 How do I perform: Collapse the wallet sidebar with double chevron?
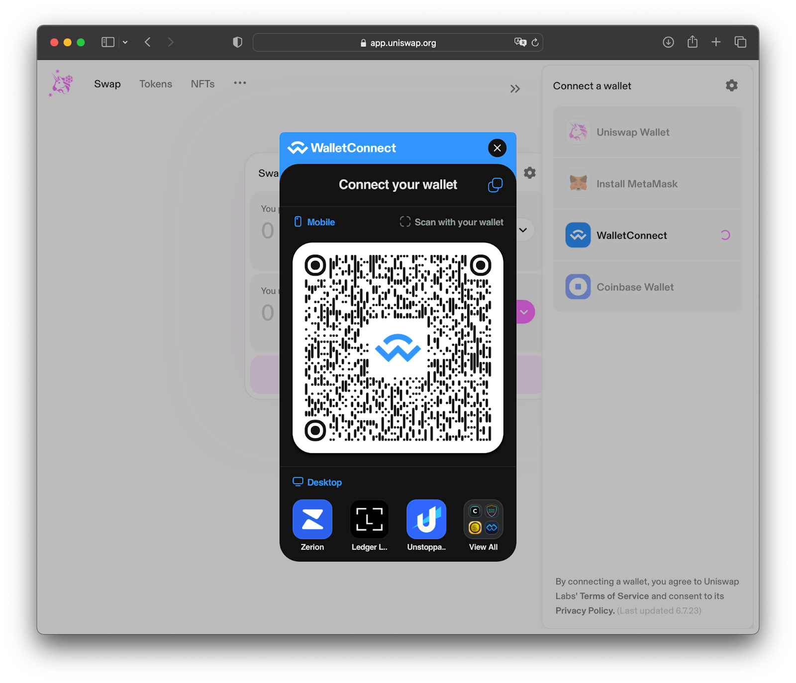click(515, 89)
